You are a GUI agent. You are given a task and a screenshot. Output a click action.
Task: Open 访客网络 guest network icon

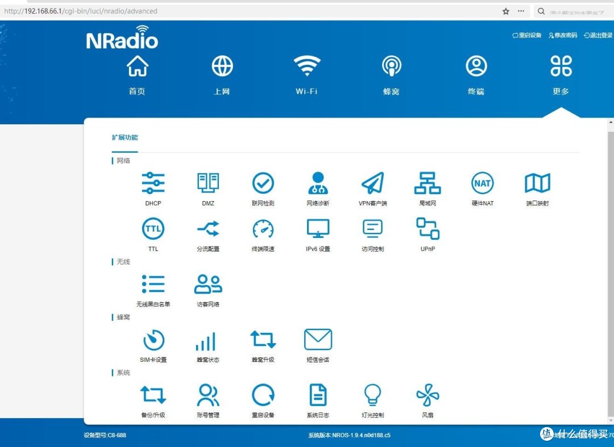(x=208, y=284)
